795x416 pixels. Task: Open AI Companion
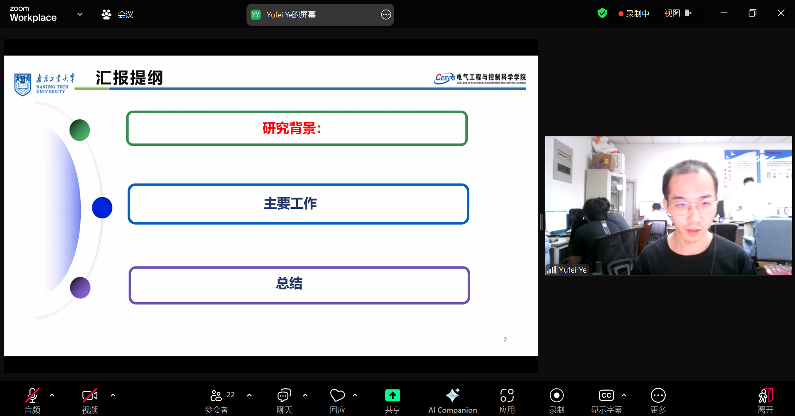click(452, 400)
